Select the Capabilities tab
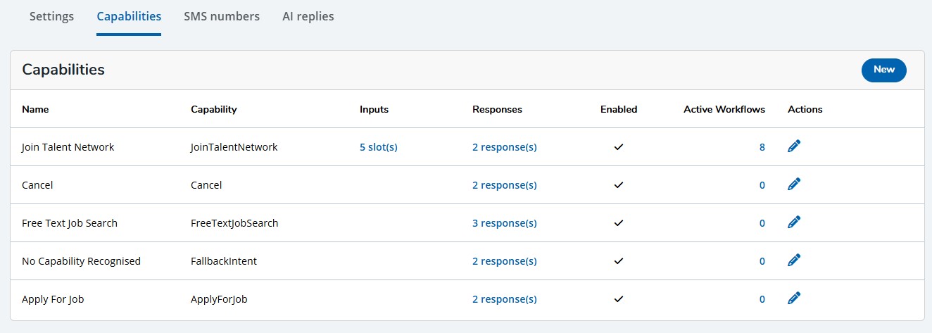Screen dimensions: 932x333 coord(129,16)
